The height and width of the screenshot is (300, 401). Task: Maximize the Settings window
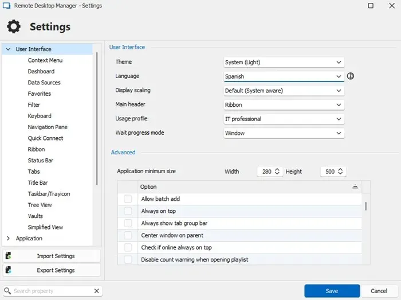click(x=371, y=6)
